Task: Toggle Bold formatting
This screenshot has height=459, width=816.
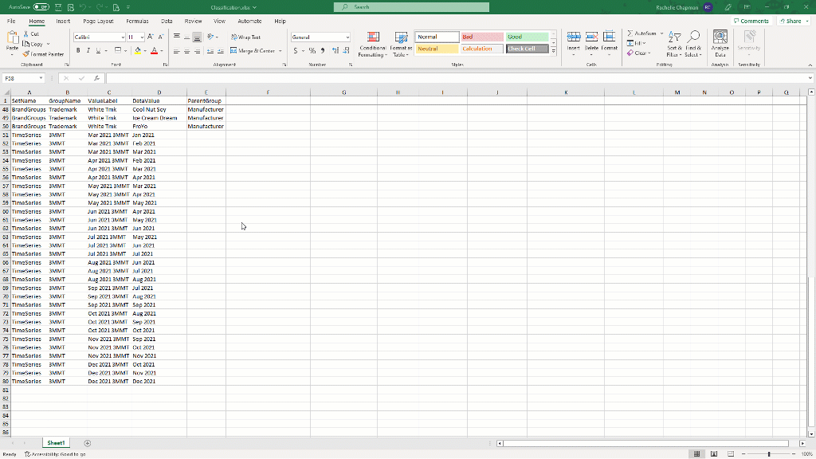Action: [78, 51]
